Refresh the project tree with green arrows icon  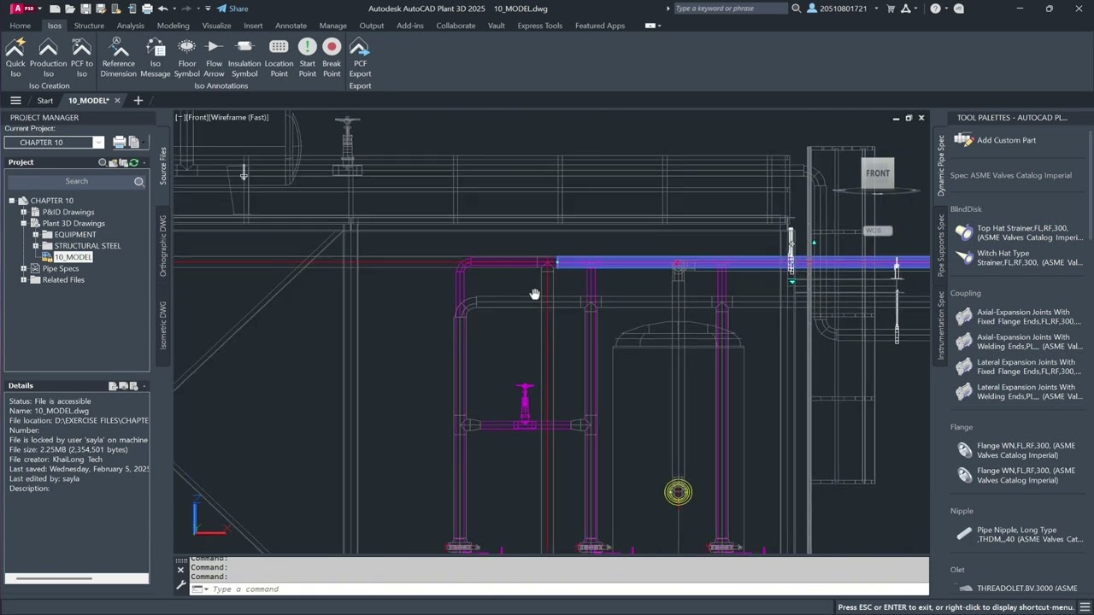(133, 162)
